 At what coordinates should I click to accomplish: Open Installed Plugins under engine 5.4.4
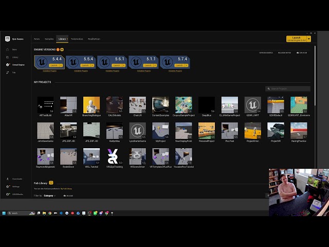tap(50, 71)
